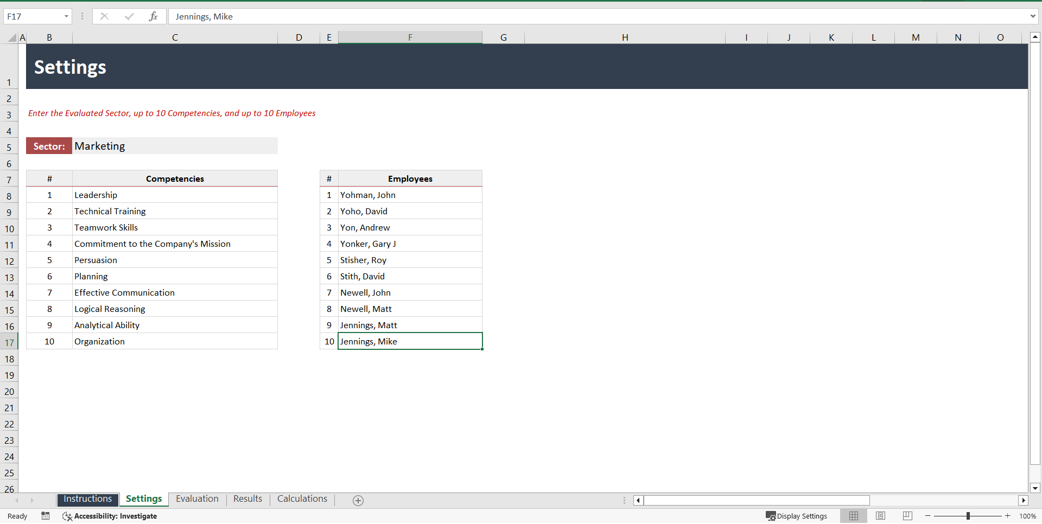
Task: Click the Employees table header
Action: point(410,178)
